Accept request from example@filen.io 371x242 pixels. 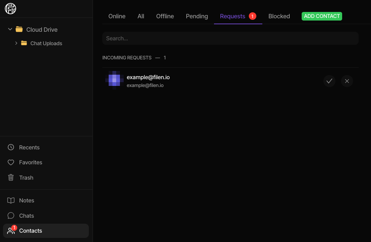[329, 81]
